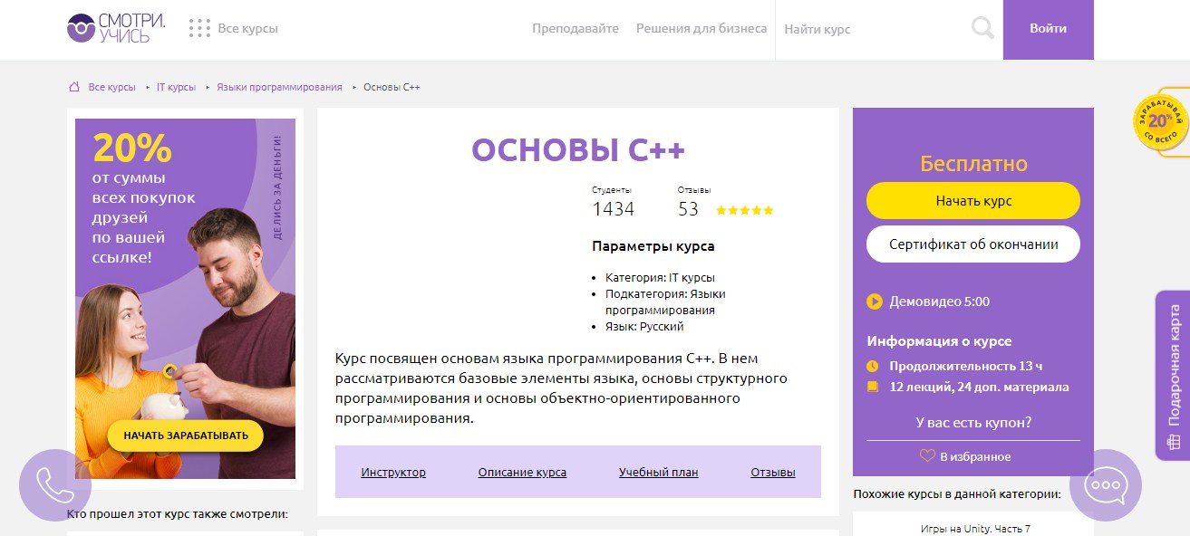Click the Начать зарабатывать banner button

click(x=186, y=435)
